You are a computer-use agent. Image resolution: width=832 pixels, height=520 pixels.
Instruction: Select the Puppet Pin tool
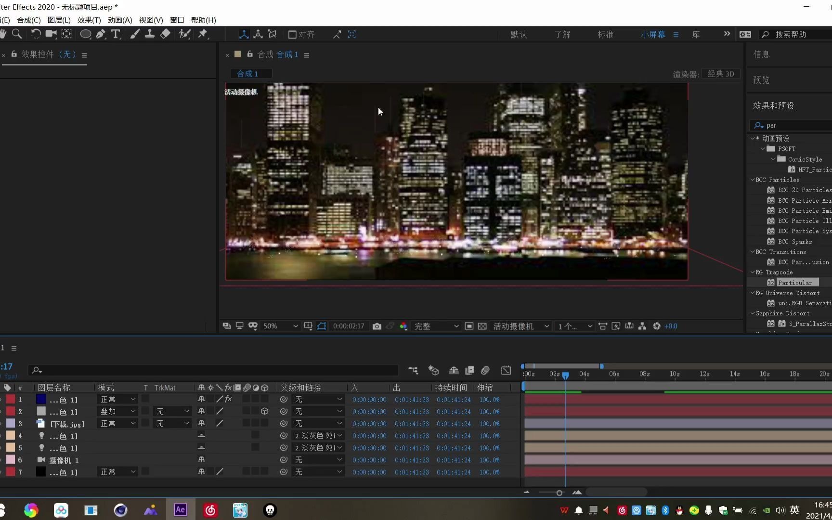[203, 34]
